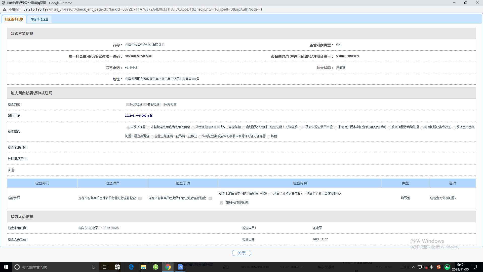This screenshot has height=272, width=483.
Task: Toggle the 实地检查 checkbox
Action: tap(128, 105)
